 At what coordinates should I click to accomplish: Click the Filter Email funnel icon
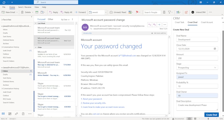169,12
